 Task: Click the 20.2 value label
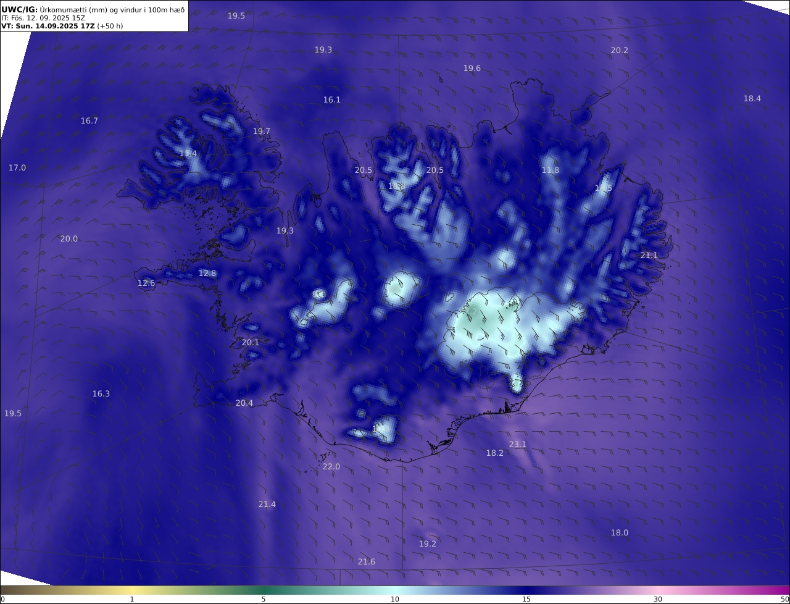click(x=619, y=51)
